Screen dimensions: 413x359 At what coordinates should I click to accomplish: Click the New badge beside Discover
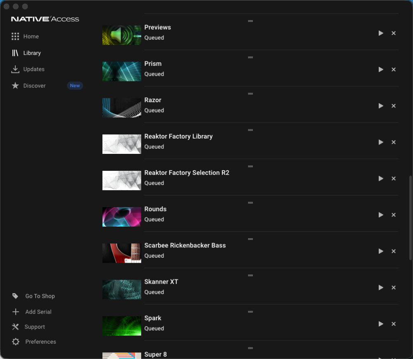pos(75,86)
